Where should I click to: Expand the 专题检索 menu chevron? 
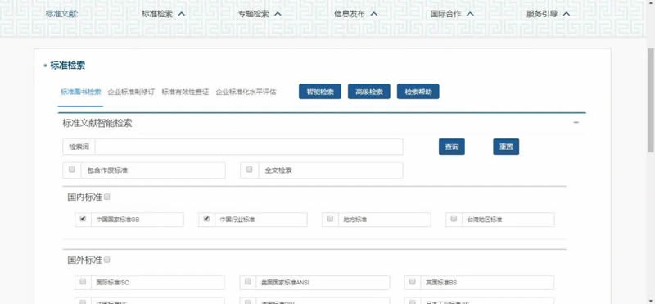pyautogui.click(x=278, y=14)
